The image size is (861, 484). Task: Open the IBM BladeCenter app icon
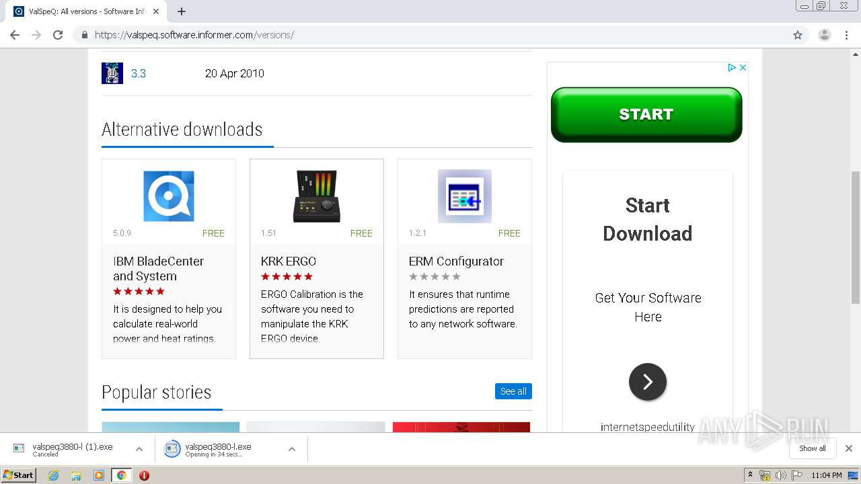169,196
